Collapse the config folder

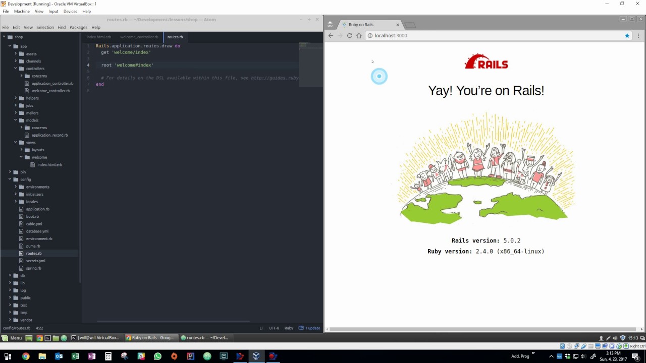(10, 179)
